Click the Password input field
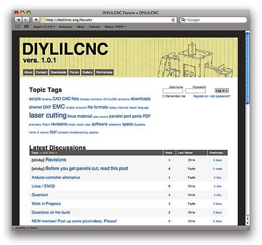This screenshot has width=262, height=245. coord(196,91)
